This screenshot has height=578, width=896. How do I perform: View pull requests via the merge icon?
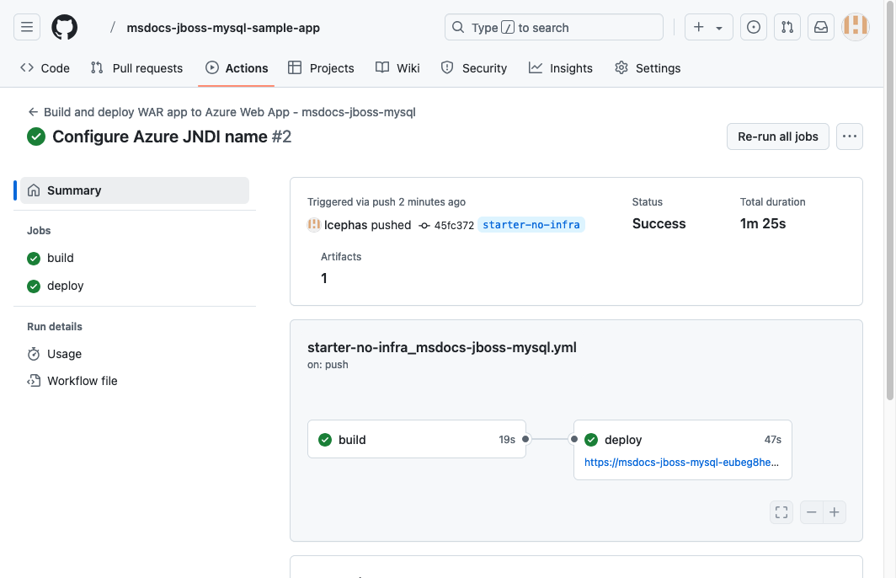tap(787, 27)
